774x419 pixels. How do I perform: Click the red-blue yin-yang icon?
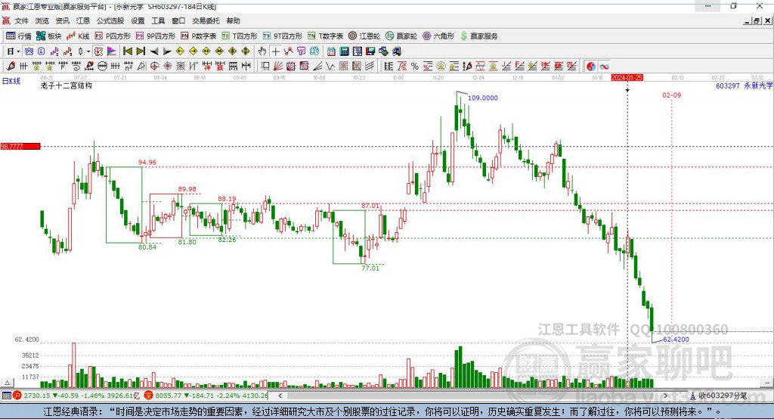tap(591, 67)
